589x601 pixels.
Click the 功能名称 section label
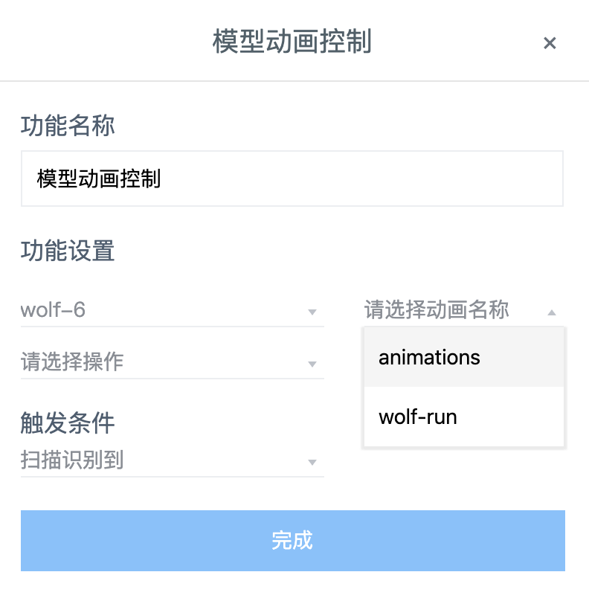pos(68,126)
